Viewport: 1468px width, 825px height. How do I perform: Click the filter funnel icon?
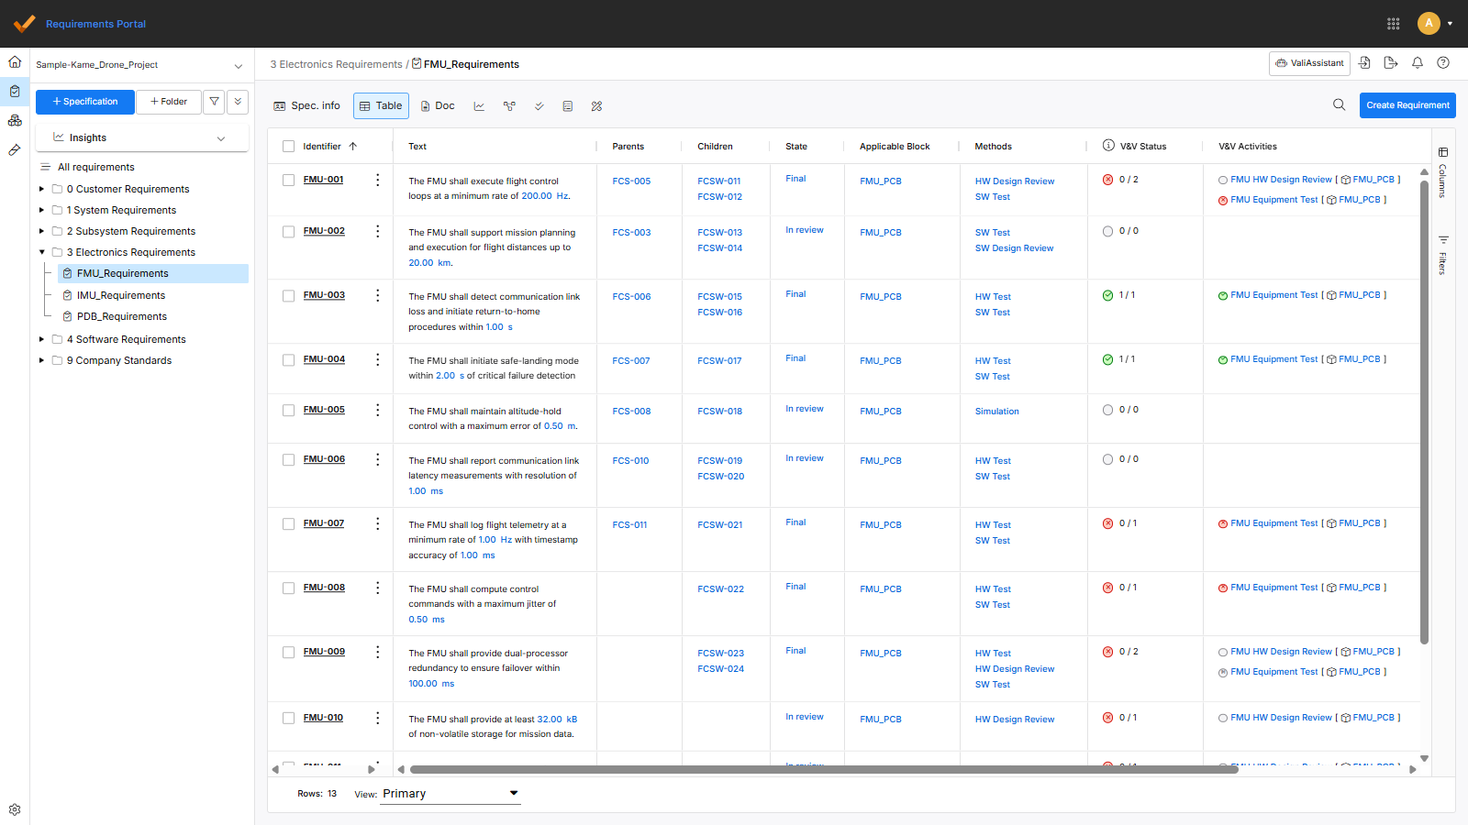(214, 102)
